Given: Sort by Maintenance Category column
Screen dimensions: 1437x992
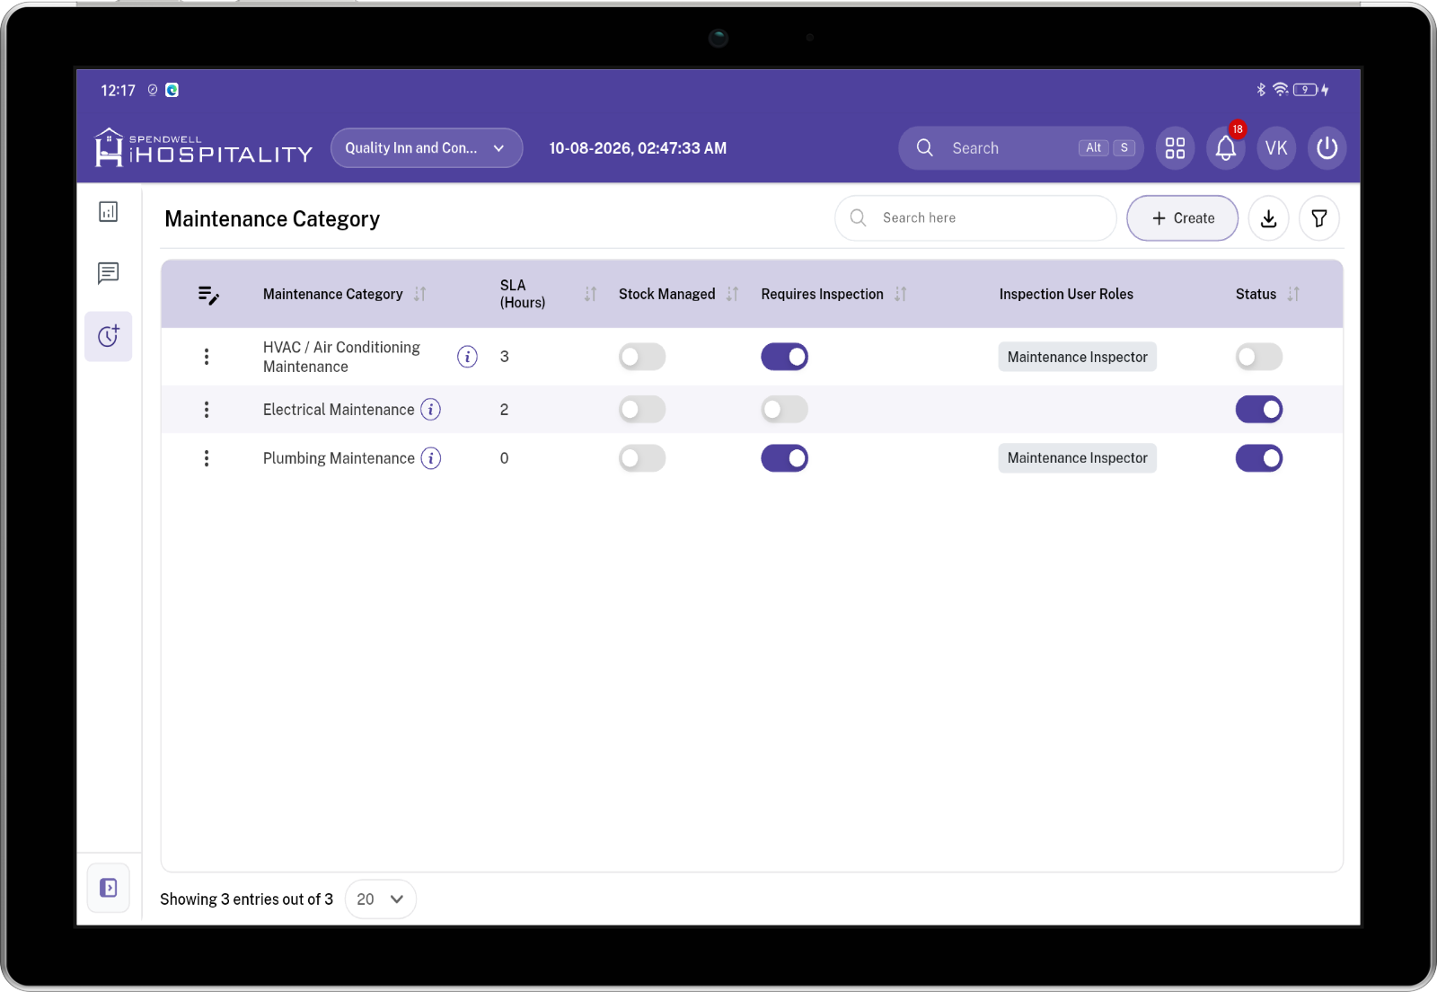Looking at the screenshot, I should 420,294.
